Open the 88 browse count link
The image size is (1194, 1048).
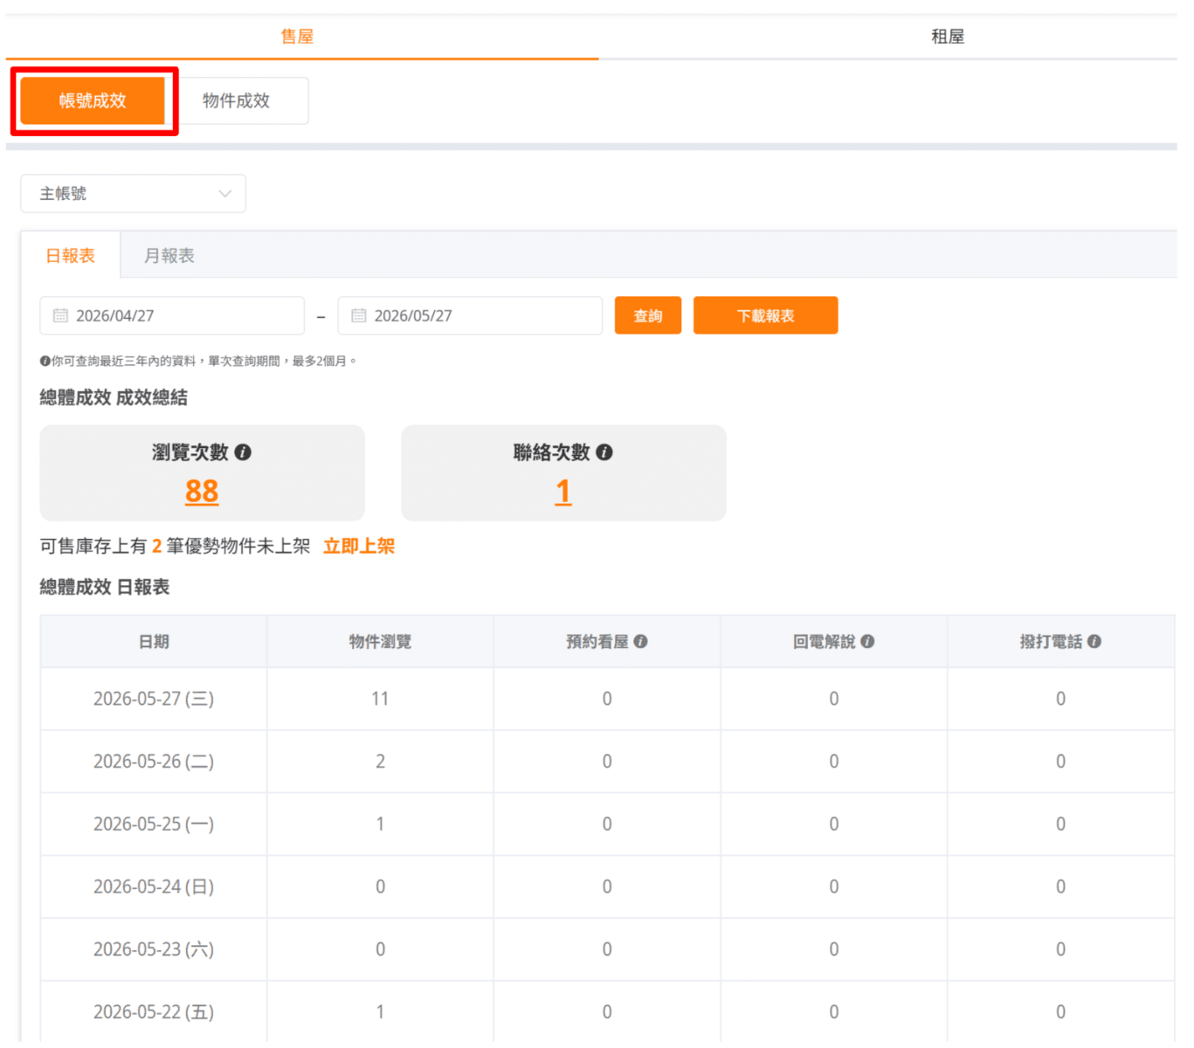(x=202, y=492)
